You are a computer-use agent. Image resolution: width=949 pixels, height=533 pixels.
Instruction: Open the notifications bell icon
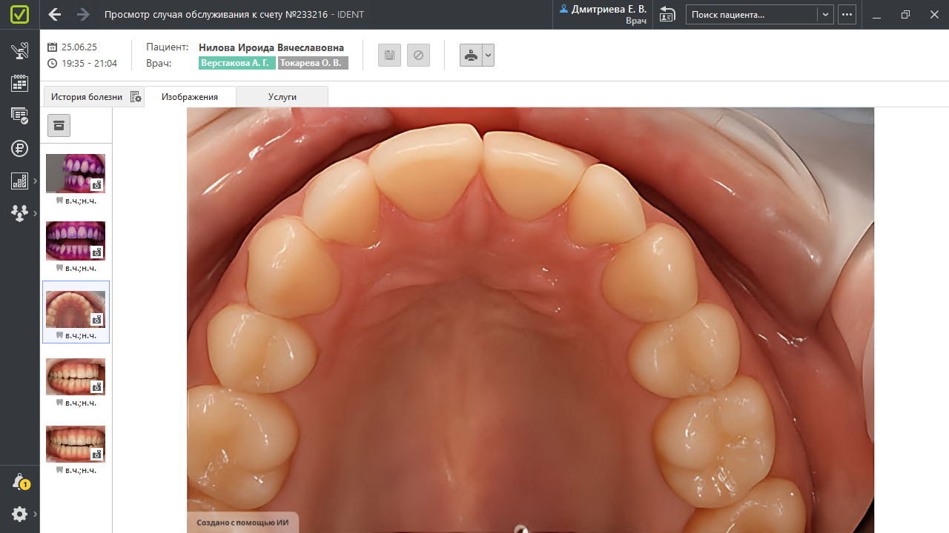[20, 482]
